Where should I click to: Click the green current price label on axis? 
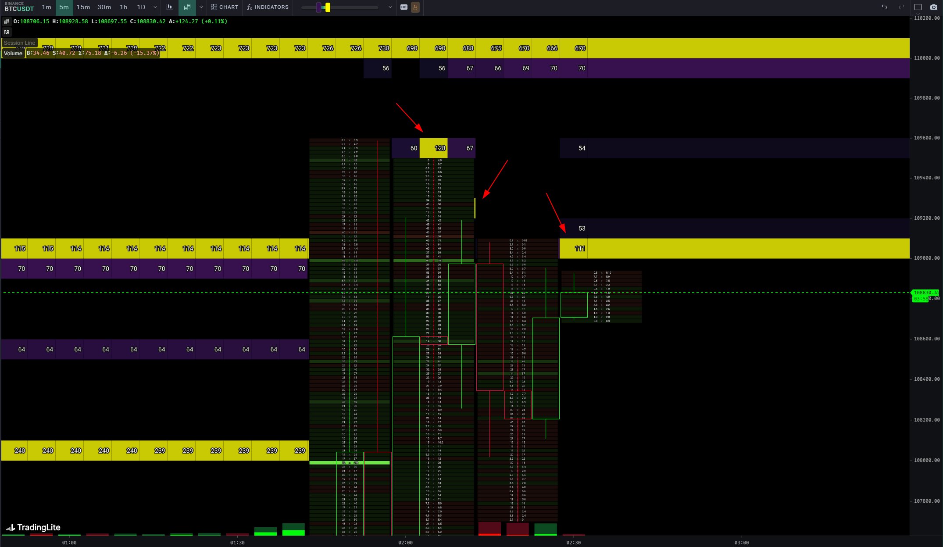pos(925,293)
